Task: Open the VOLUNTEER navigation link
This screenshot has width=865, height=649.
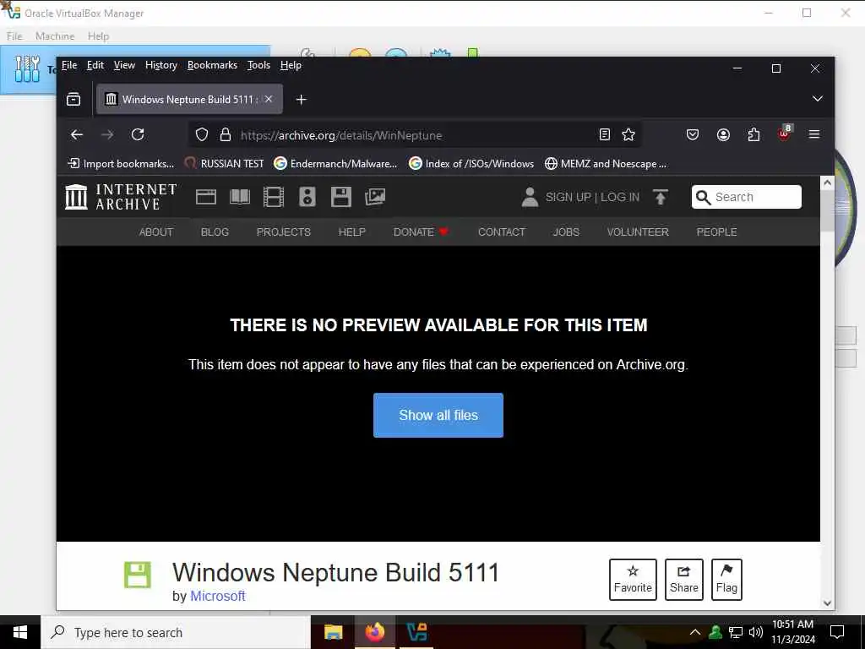Action: click(x=638, y=232)
